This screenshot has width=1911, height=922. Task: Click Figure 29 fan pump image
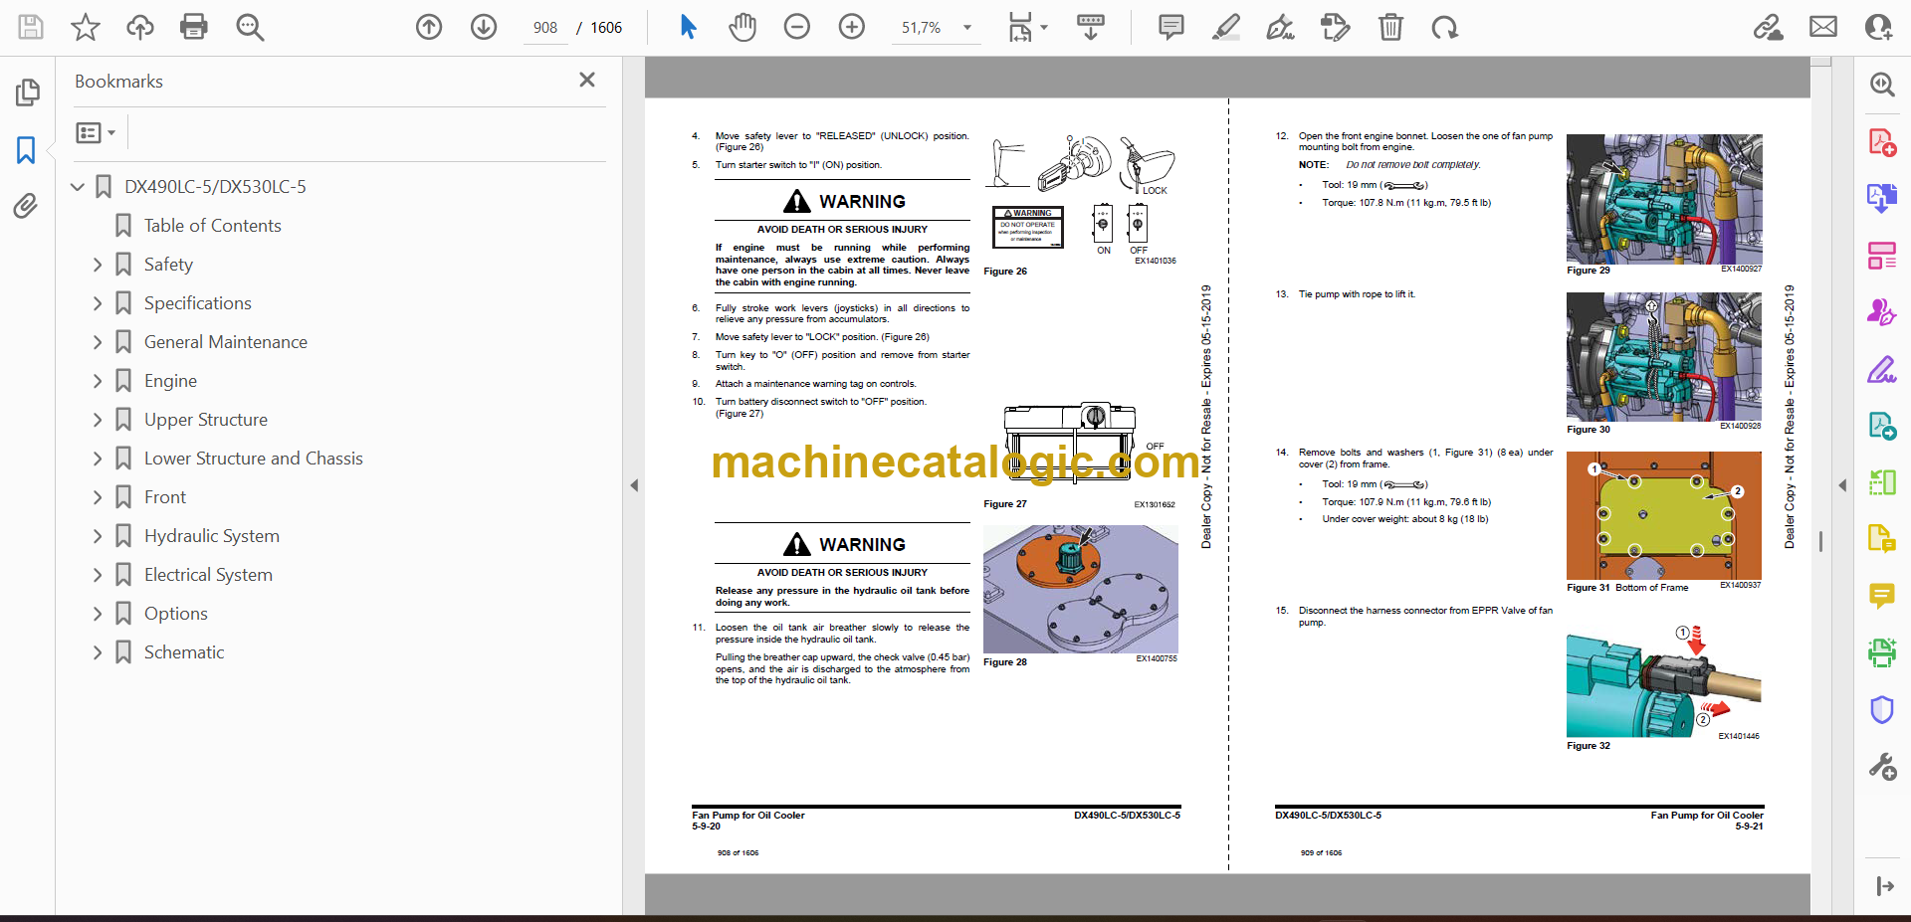(x=1664, y=199)
